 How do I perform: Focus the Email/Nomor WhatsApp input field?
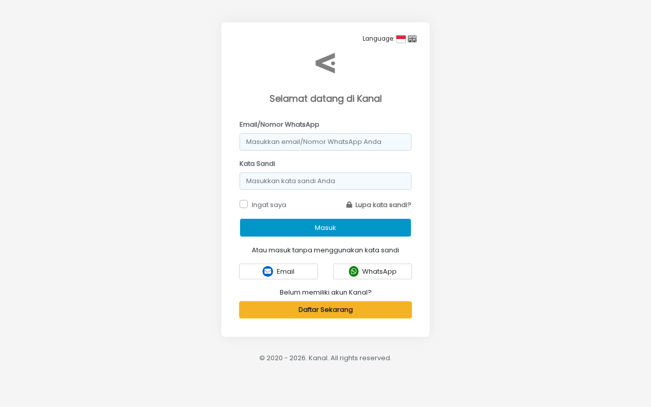point(325,142)
